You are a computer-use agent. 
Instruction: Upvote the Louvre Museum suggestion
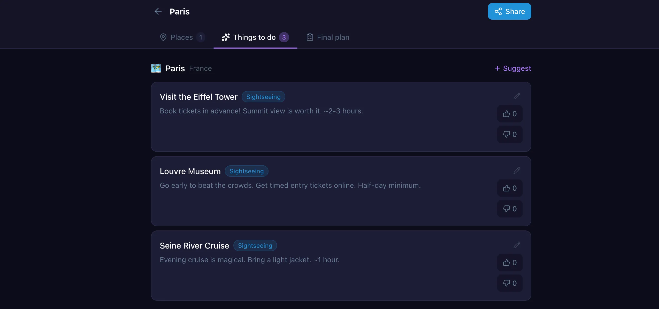coord(510,188)
